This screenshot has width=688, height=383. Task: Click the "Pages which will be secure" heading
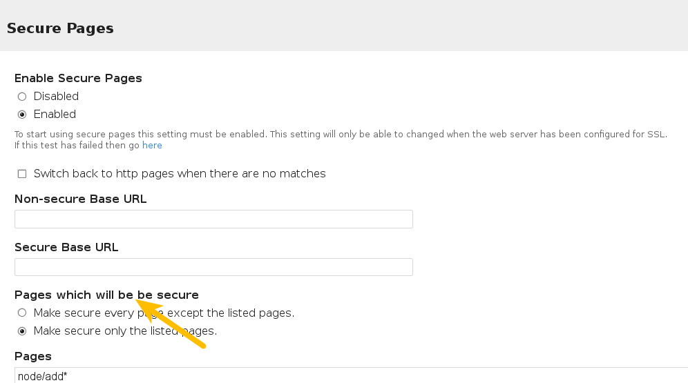(x=106, y=295)
